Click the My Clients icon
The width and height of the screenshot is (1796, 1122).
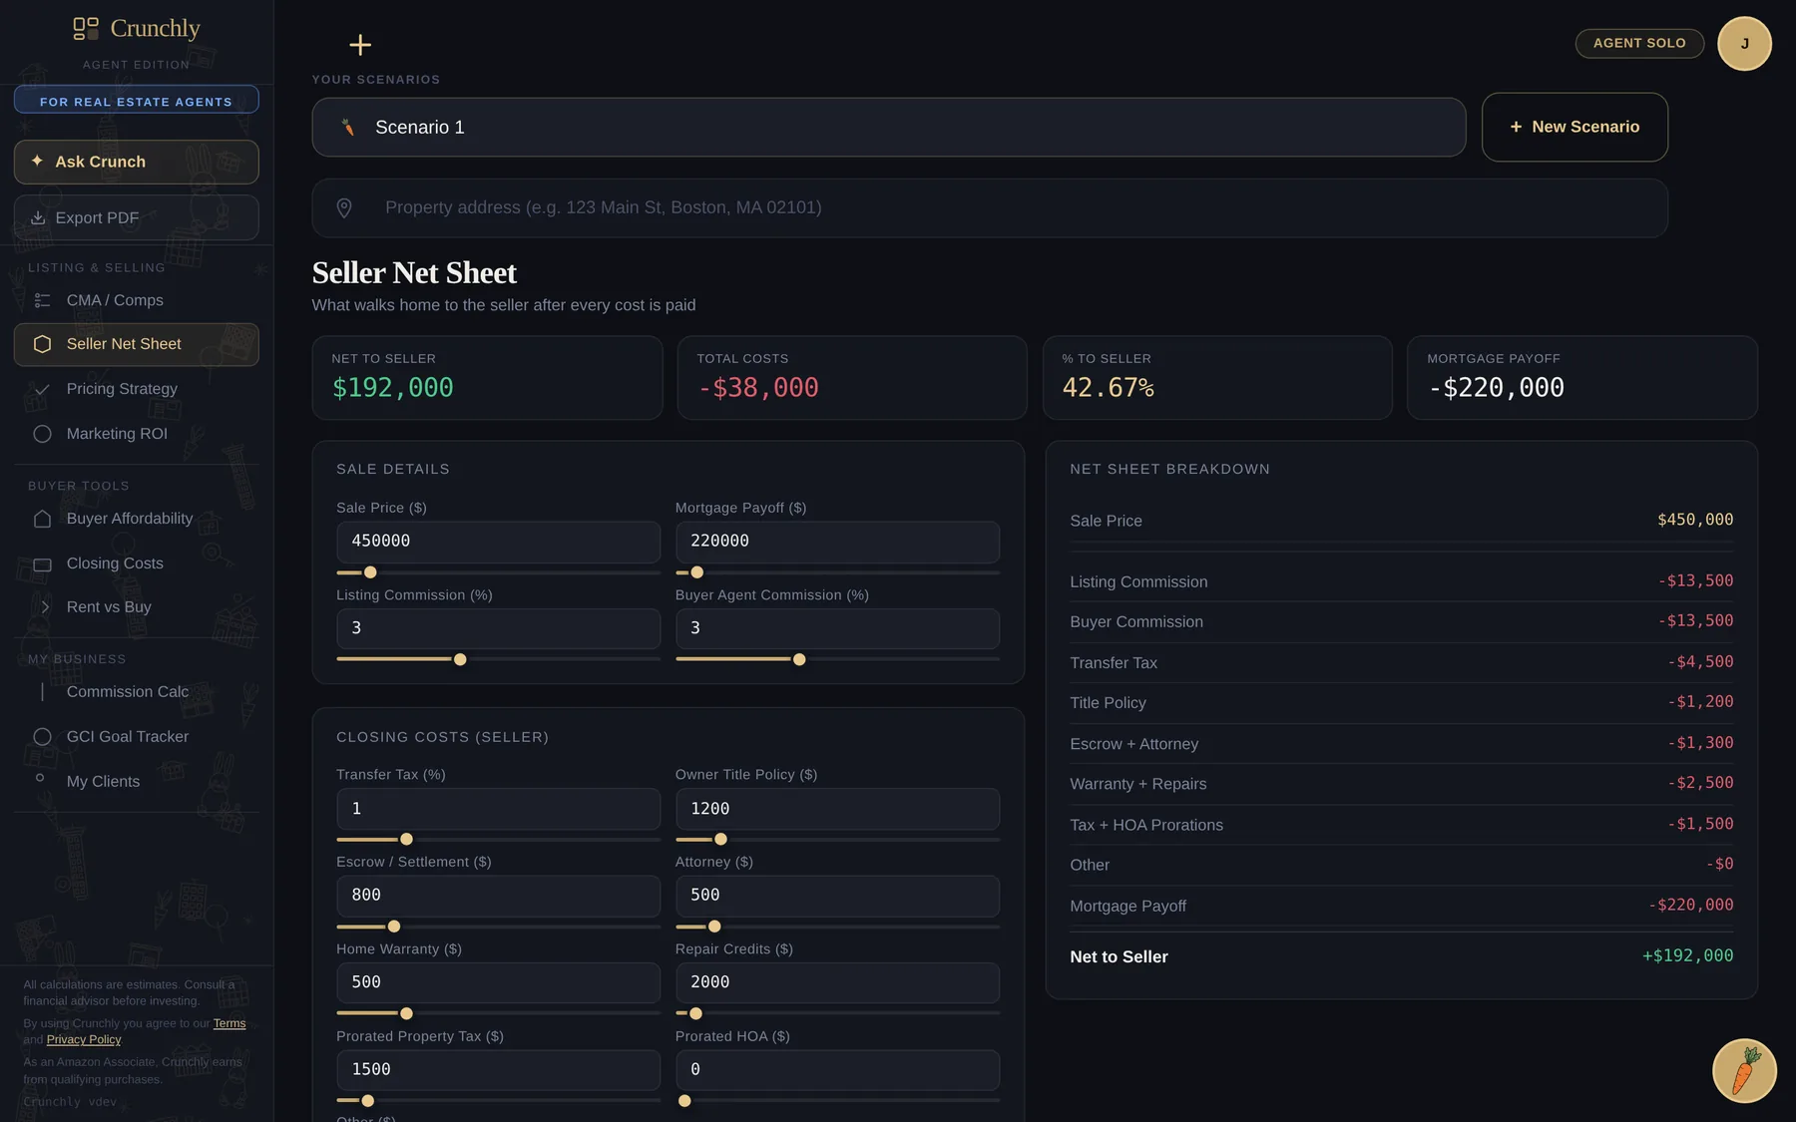point(40,778)
